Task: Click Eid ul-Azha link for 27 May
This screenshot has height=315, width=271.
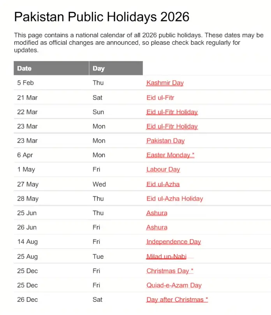Action: [x=163, y=184]
